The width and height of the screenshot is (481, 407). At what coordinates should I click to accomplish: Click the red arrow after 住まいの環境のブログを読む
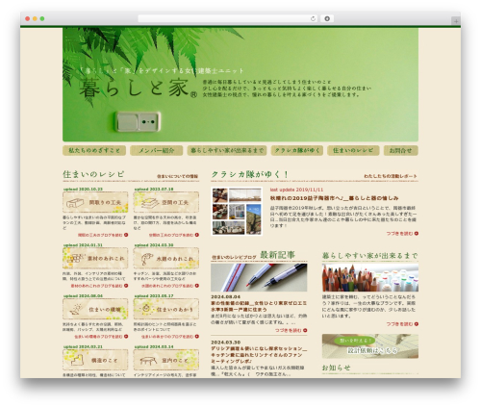pyautogui.click(x=126, y=337)
